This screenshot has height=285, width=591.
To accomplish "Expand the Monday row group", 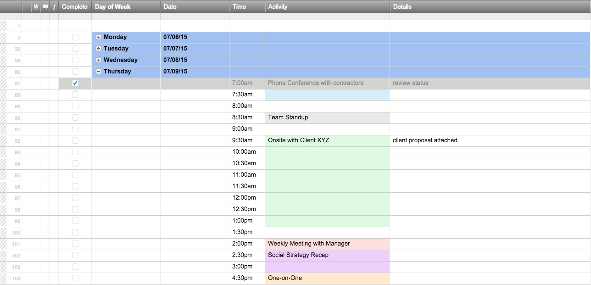I will 99,37.
